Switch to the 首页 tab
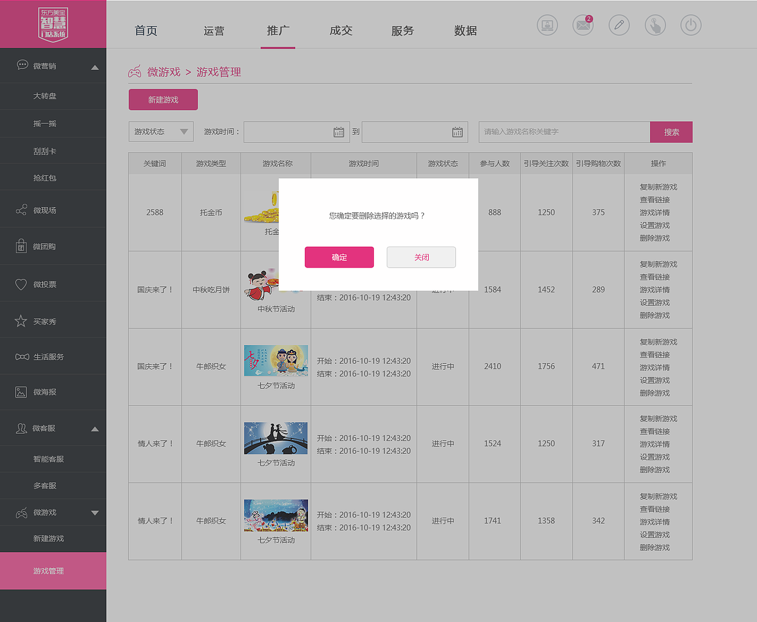The width and height of the screenshot is (757, 622). click(146, 31)
